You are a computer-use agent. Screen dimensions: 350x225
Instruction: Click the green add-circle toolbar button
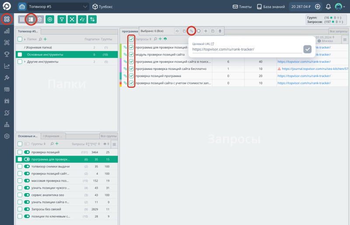tap(50, 19)
